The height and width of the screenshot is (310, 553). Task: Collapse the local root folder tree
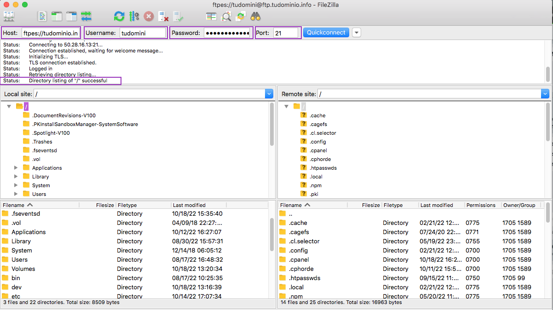coord(9,106)
